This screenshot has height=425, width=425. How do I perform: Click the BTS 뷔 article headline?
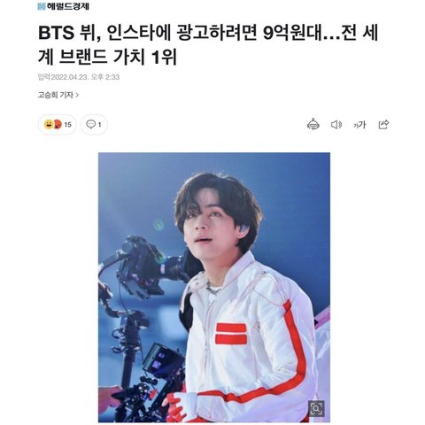click(x=208, y=44)
